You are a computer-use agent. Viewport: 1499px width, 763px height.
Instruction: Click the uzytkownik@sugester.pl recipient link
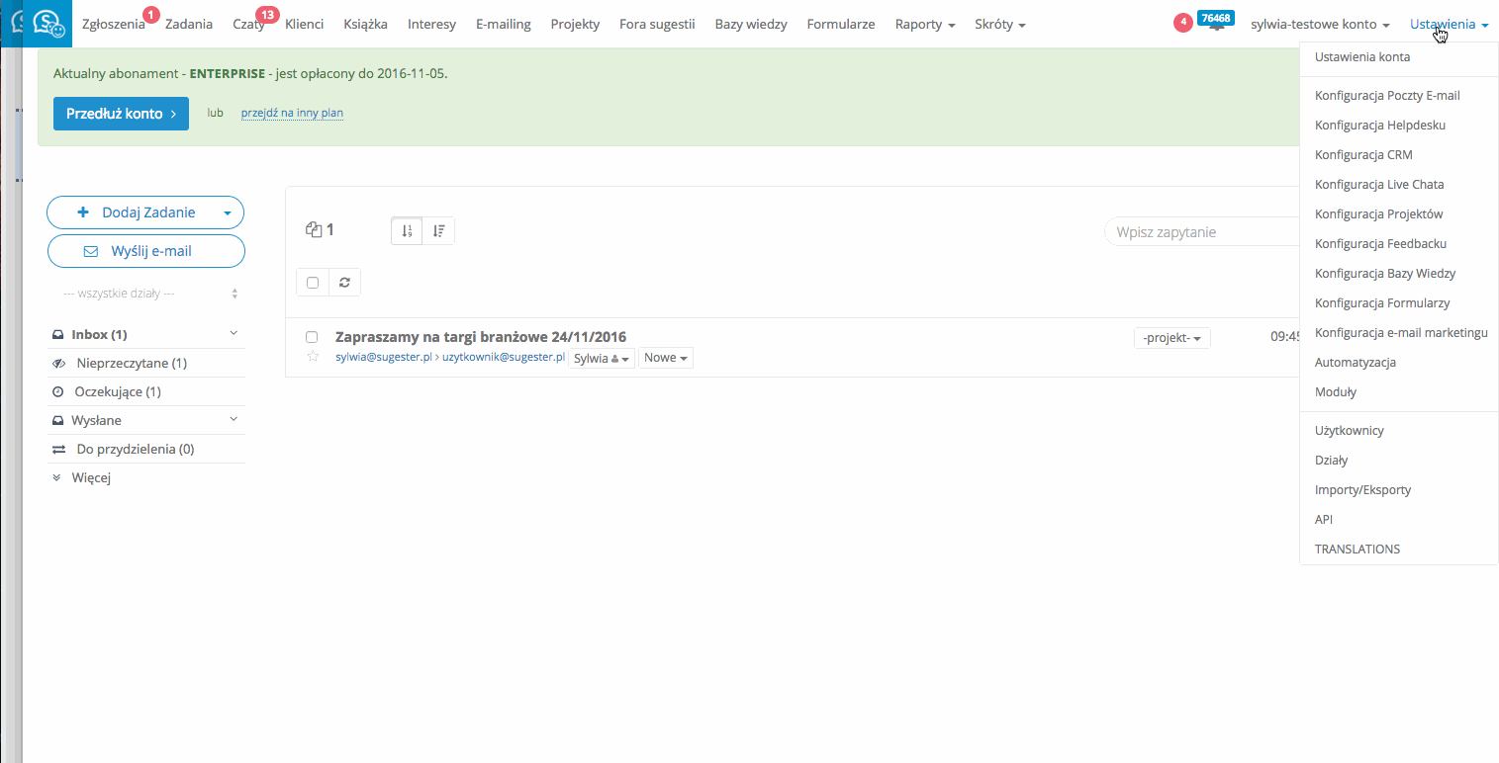point(503,358)
